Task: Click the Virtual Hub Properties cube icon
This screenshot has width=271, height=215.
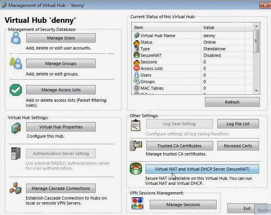Action: [16, 128]
